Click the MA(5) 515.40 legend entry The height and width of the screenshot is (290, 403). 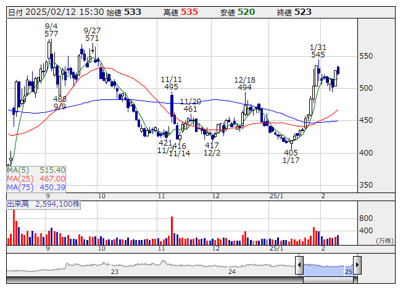36,170
